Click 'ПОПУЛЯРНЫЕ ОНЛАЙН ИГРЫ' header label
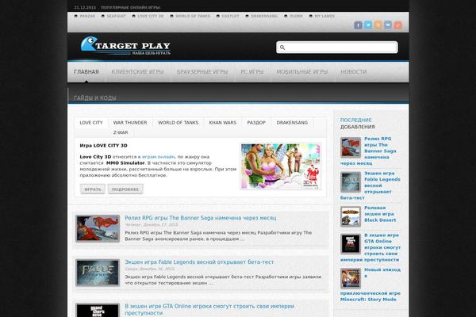Screen dimensions: 476x317 point(131,8)
